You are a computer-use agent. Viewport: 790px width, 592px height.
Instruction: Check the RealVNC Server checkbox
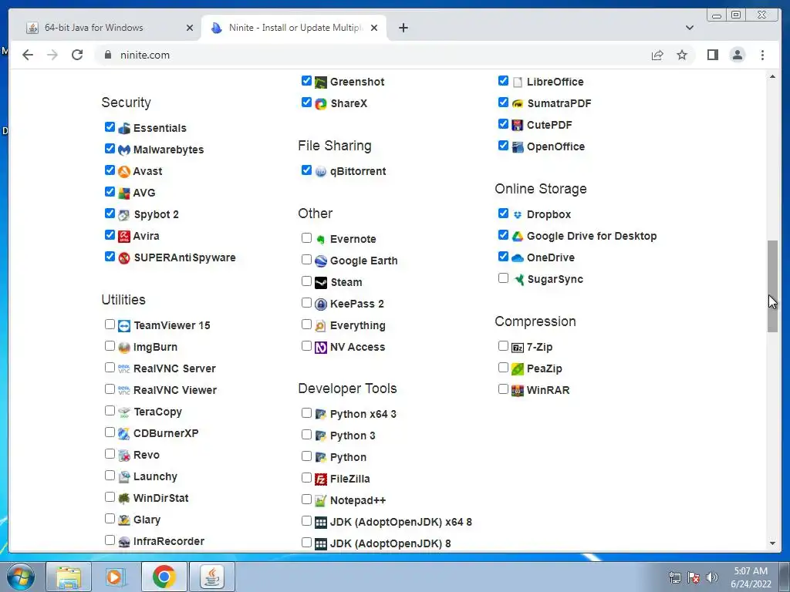pyautogui.click(x=110, y=368)
